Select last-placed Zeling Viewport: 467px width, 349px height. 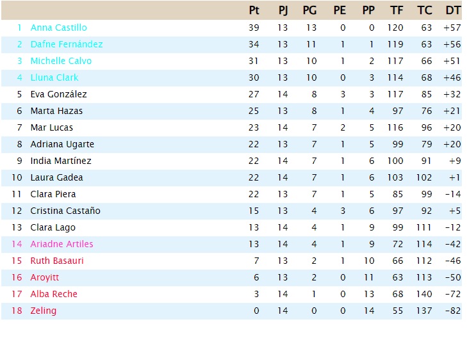click(44, 311)
